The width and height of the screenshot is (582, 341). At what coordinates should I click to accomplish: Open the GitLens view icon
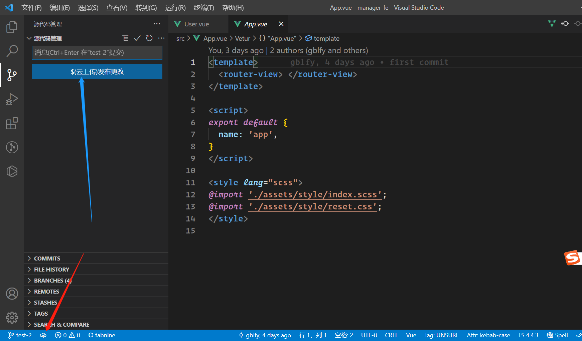click(x=12, y=147)
